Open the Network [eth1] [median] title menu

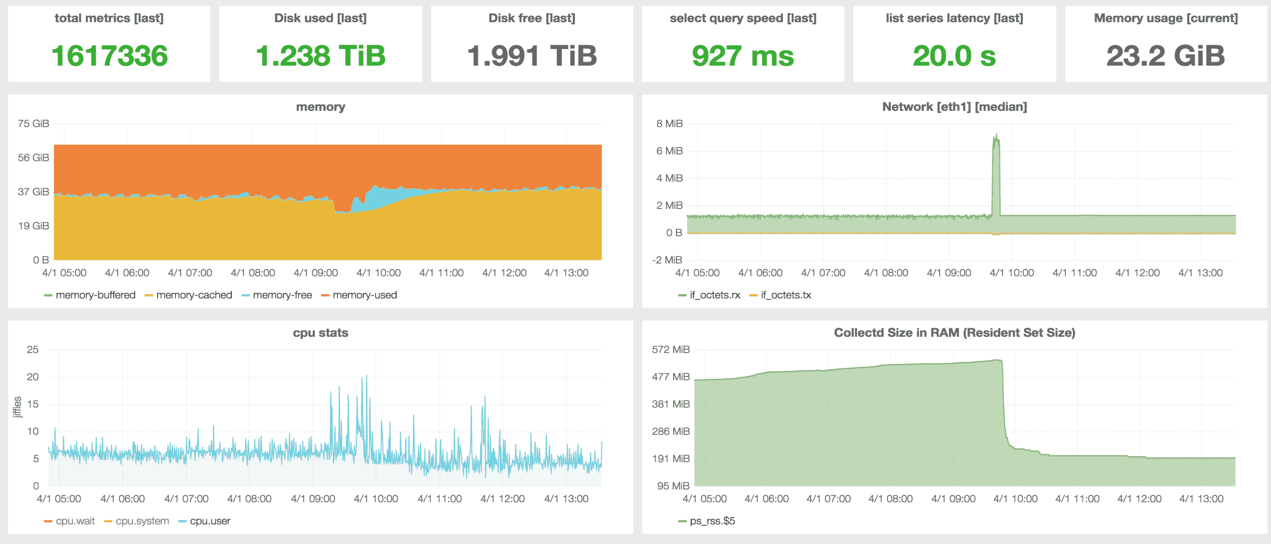coord(954,107)
